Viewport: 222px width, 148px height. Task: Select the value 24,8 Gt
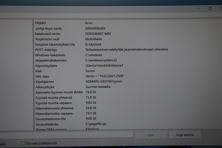(x=91, y=108)
